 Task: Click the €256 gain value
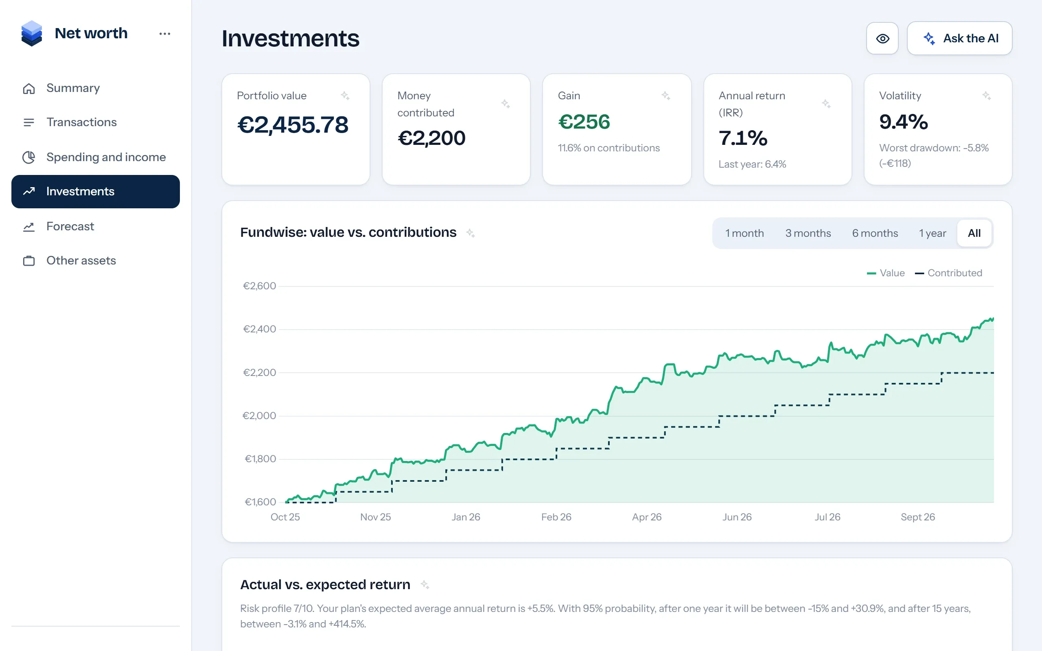pyautogui.click(x=584, y=122)
